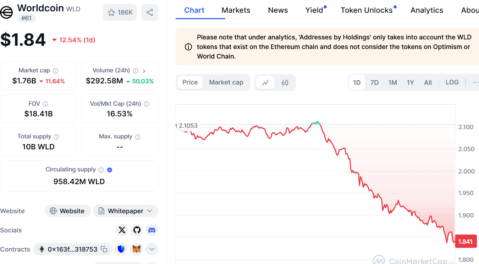The image size is (479, 264).
Task: Open Volume (24h) details via its arrow
Action: click(x=144, y=71)
